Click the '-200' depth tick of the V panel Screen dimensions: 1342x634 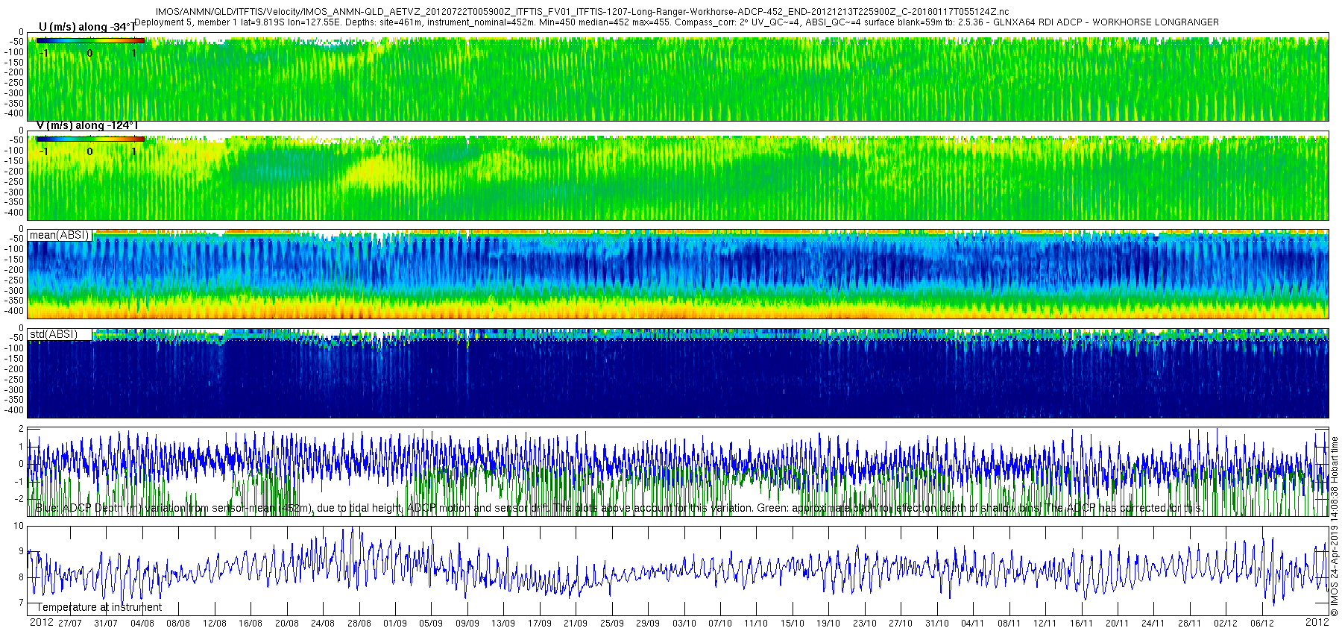point(14,171)
